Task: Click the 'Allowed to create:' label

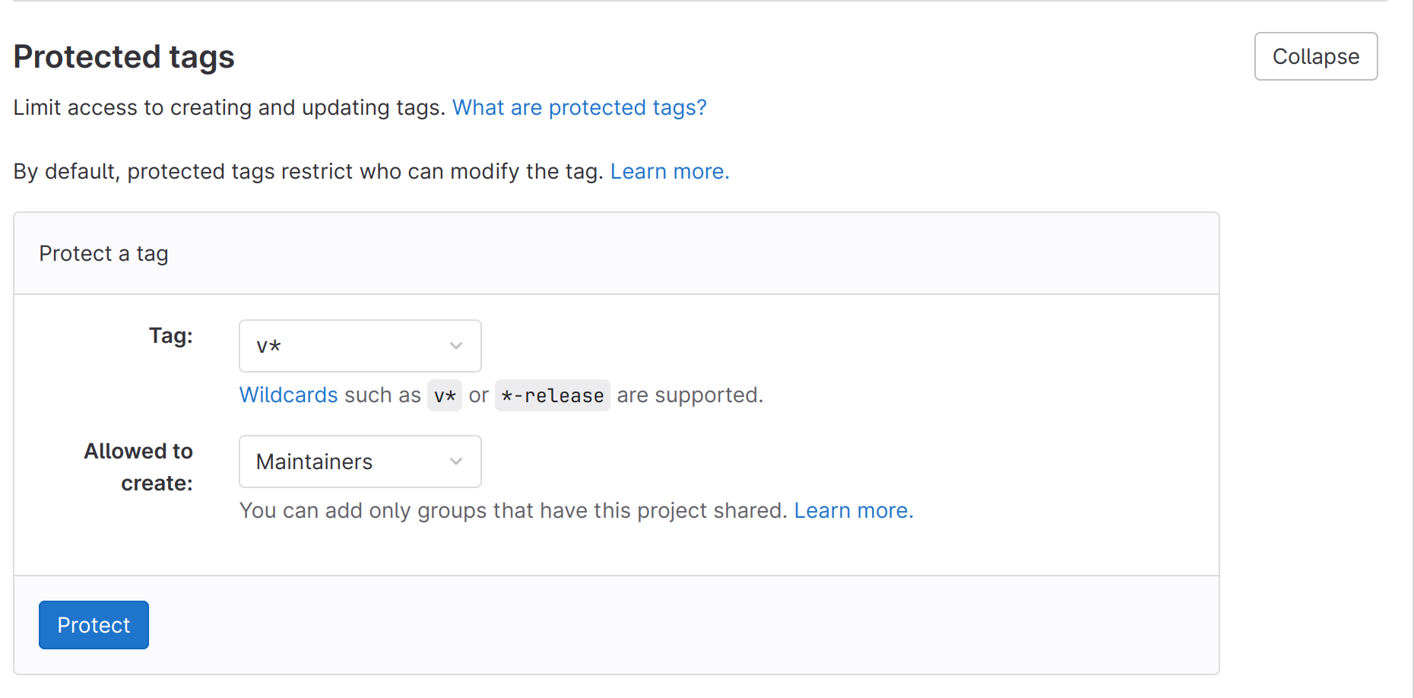Action: coord(139,467)
